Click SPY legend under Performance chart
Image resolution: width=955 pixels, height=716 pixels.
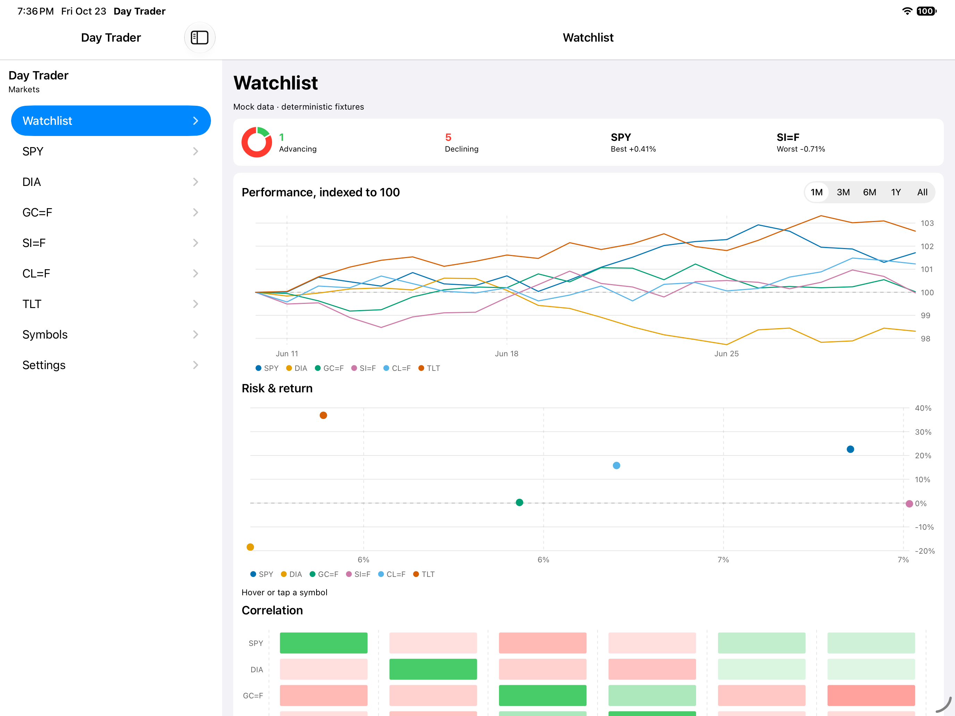pos(267,368)
